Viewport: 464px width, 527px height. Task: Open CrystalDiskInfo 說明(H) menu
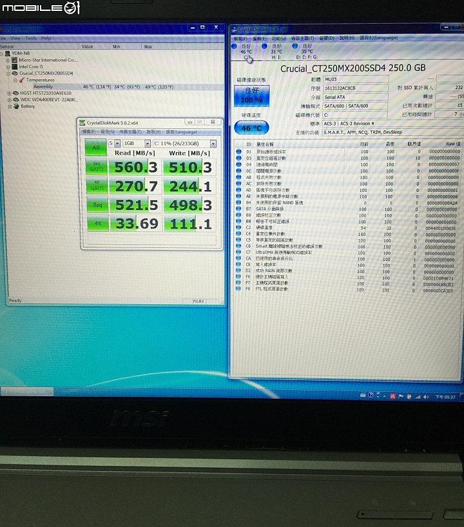tap(347, 37)
